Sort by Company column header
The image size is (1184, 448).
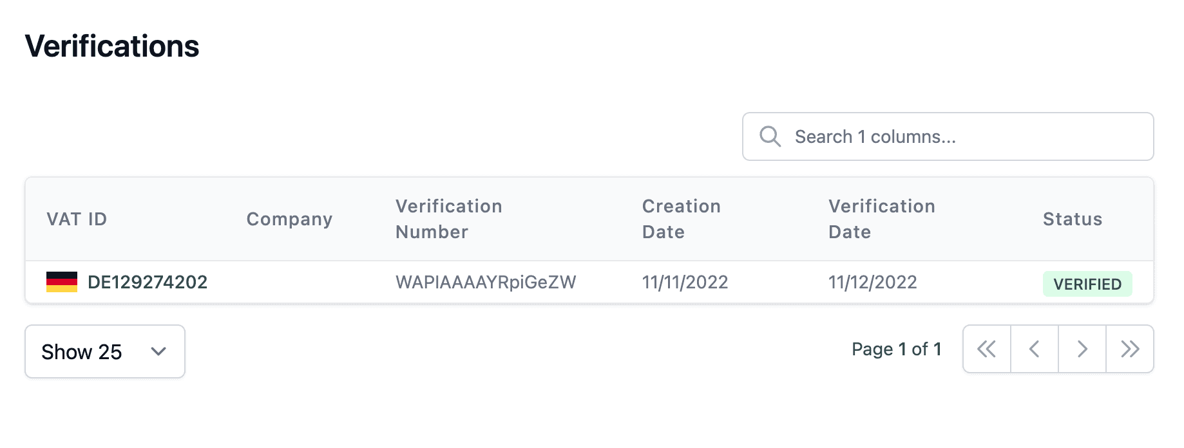tap(289, 219)
